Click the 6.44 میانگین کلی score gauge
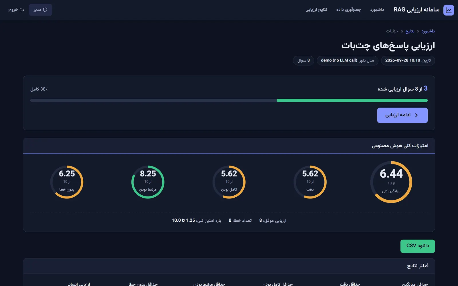The width and height of the screenshot is (458, 286). click(391, 182)
